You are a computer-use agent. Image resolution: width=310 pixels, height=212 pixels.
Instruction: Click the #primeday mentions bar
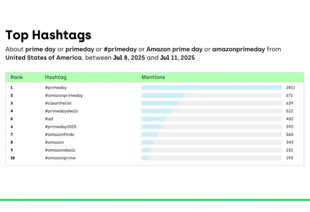tap(212, 88)
